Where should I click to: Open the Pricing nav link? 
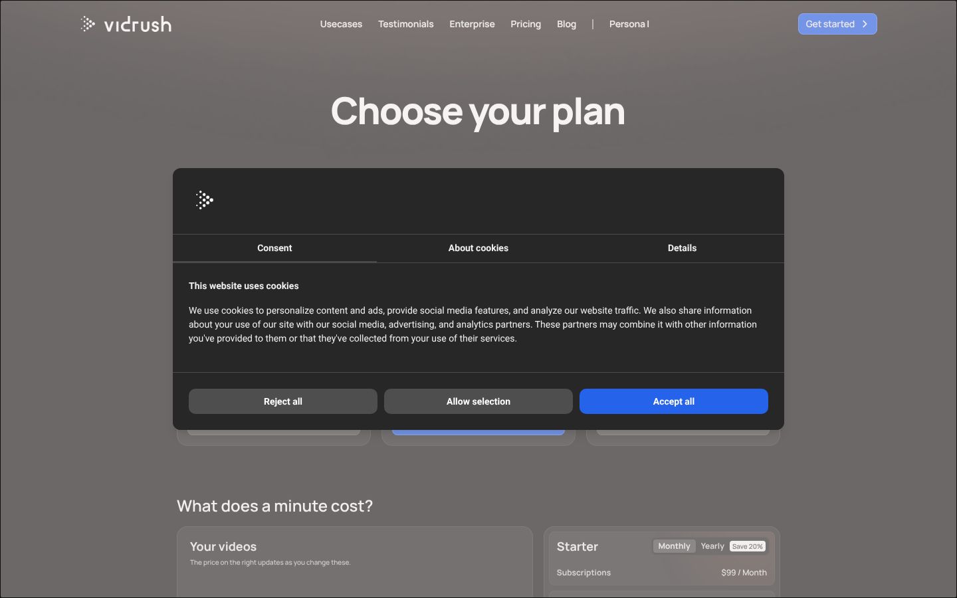(526, 24)
